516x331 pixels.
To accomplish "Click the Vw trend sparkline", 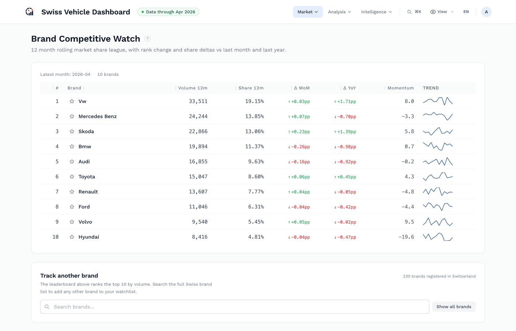I will coord(438,101).
